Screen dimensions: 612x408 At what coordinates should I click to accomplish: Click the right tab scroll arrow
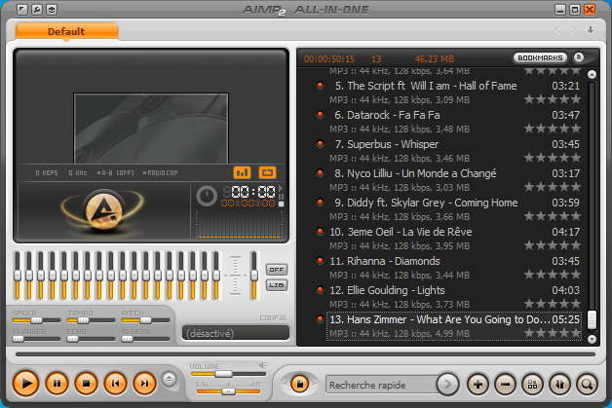[x=573, y=30]
